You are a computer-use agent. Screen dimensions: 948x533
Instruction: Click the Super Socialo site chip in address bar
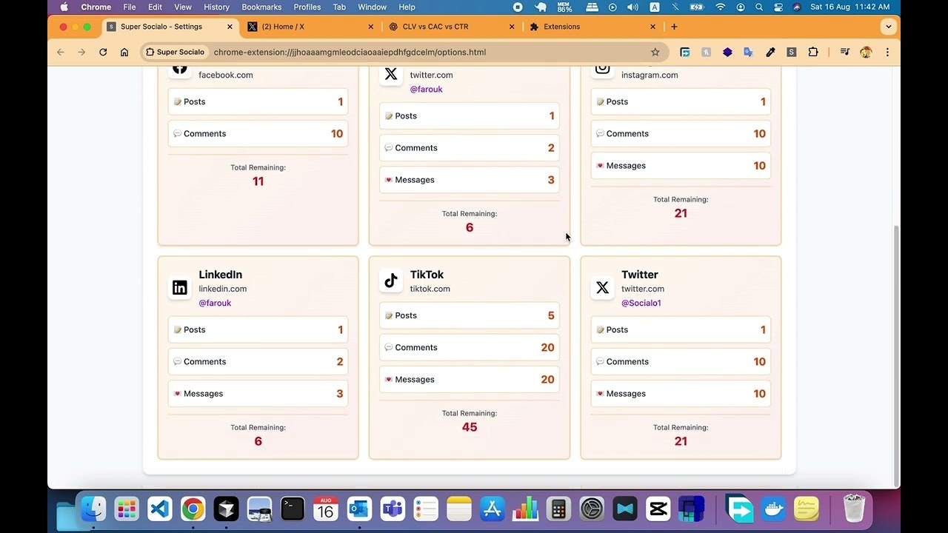[175, 53]
